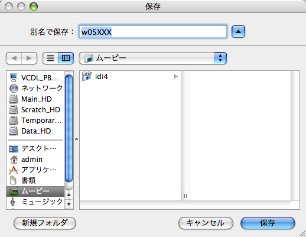
Task: Select Data_HD in the sidebar
Action: click(x=35, y=131)
